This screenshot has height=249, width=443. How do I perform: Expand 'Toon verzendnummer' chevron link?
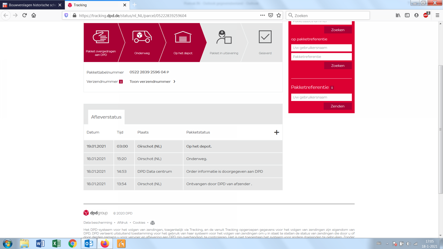[153, 82]
